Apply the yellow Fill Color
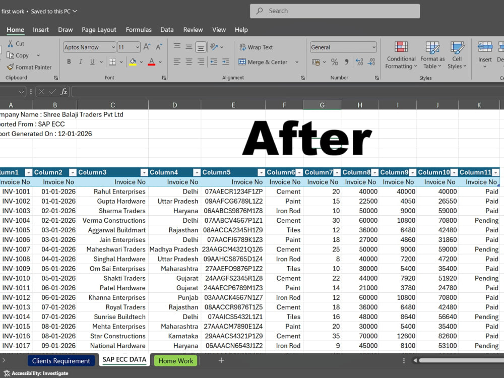The height and width of the screenshot is (378, 504). click(x=133, y=61)
